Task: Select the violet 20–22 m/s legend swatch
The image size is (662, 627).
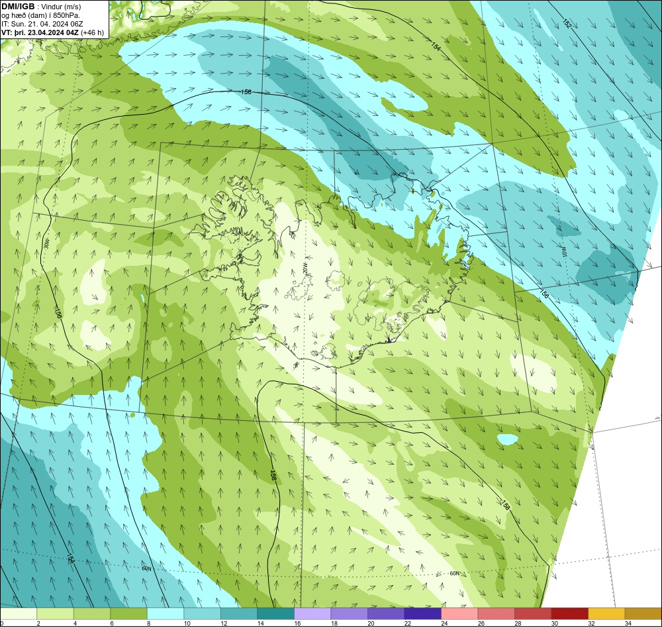Action: pyautogui.click(x=386, y=613)
